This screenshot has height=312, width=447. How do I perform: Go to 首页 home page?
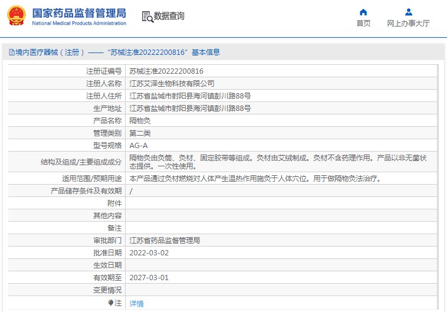pos(363,24)
